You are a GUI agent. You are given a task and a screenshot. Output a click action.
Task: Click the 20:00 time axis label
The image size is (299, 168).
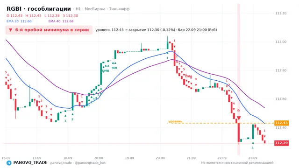click(x=99, y=158)
